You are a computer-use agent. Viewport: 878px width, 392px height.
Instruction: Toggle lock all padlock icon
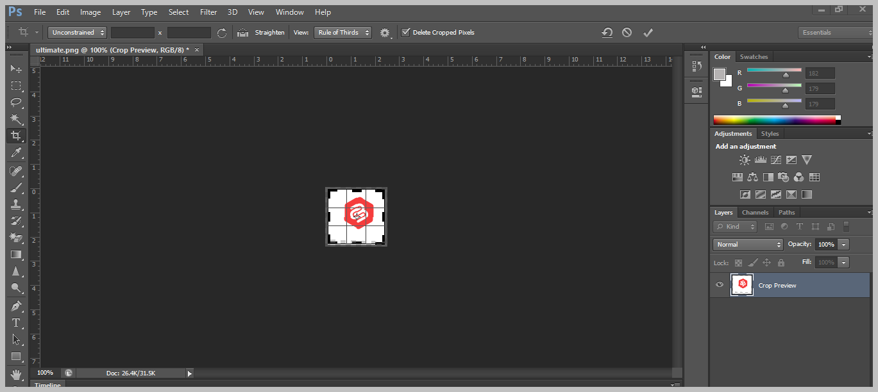[x=781, y=263]
